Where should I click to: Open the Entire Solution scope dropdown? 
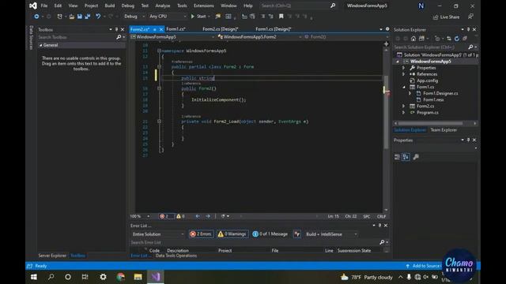coord(158,234)
